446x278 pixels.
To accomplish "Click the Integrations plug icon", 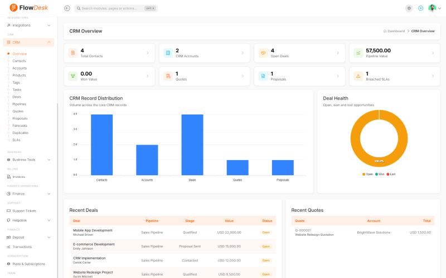I will point(8,25).
